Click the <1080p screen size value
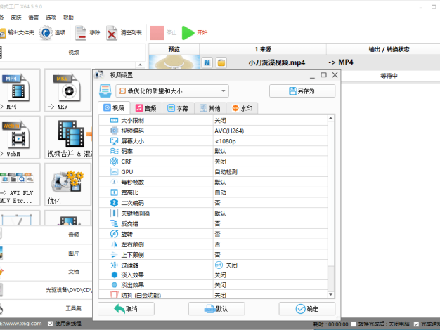The width and height of the screenshot is (440, 330). pyautogui.click(x=226, y=141)
